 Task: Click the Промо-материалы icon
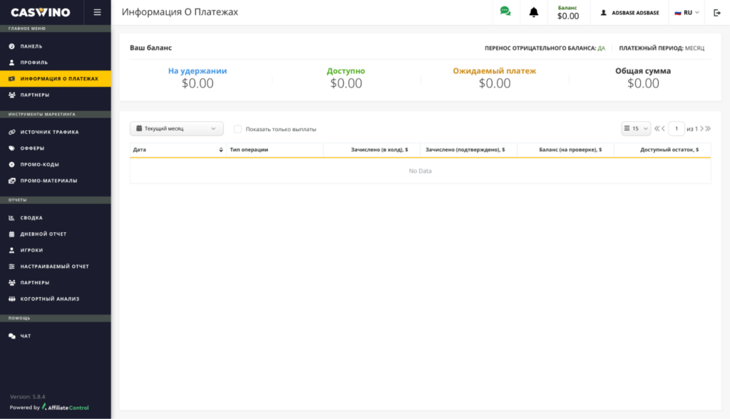tap(11, 180)
